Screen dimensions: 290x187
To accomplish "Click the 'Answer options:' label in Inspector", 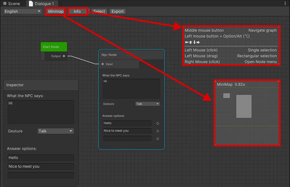I will point(22,148).
